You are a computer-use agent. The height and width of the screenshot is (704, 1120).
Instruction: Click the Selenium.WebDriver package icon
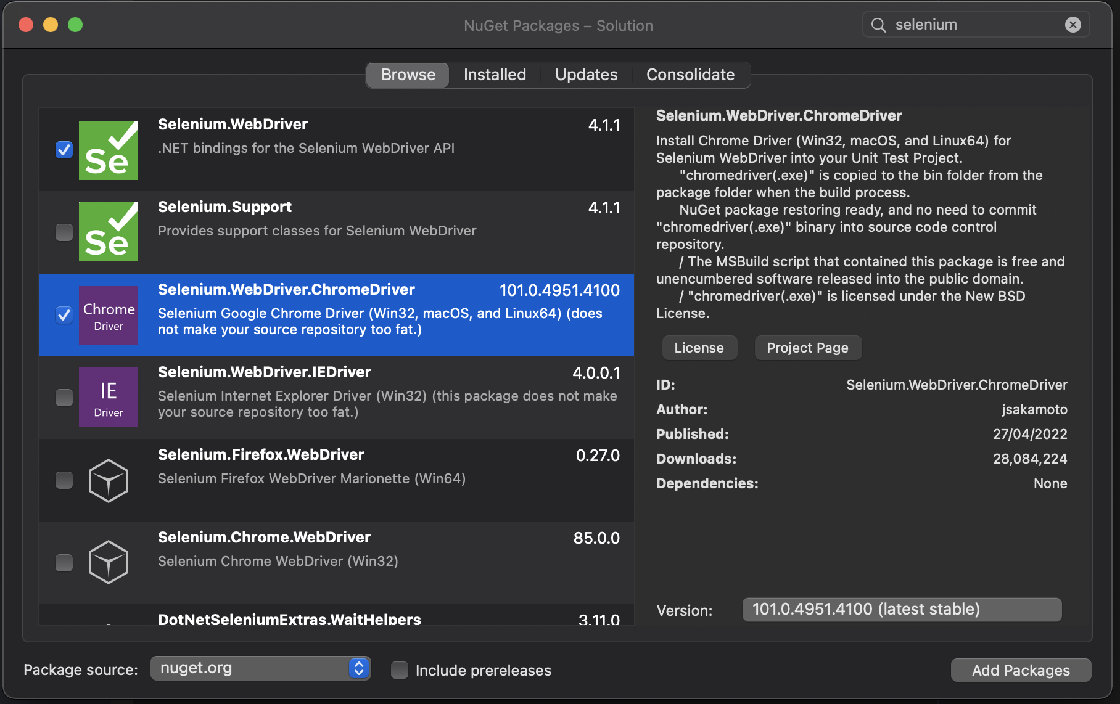[x=109, y=150]
